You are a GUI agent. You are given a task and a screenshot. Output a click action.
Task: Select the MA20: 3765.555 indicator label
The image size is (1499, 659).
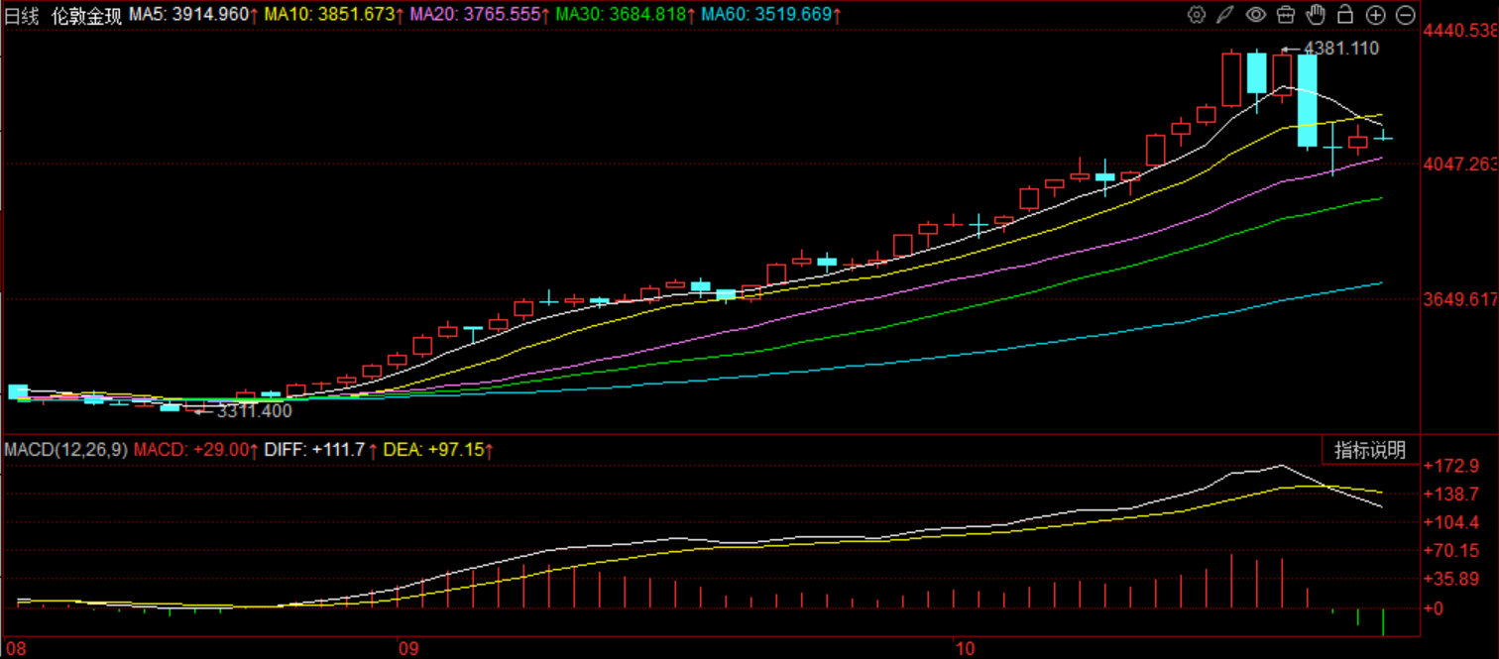[479, 16]
